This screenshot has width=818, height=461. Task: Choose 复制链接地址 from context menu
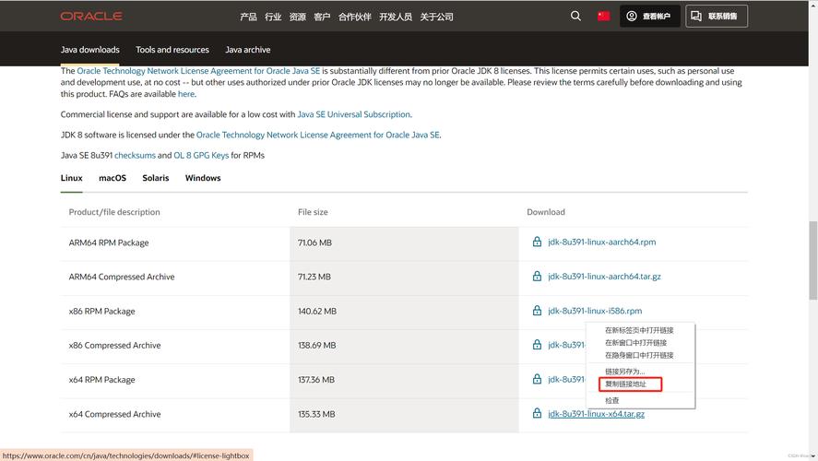pos(631,384)
